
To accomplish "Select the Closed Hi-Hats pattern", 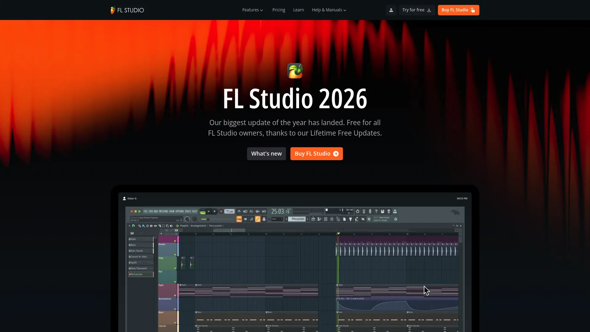I will coord(141,257).
